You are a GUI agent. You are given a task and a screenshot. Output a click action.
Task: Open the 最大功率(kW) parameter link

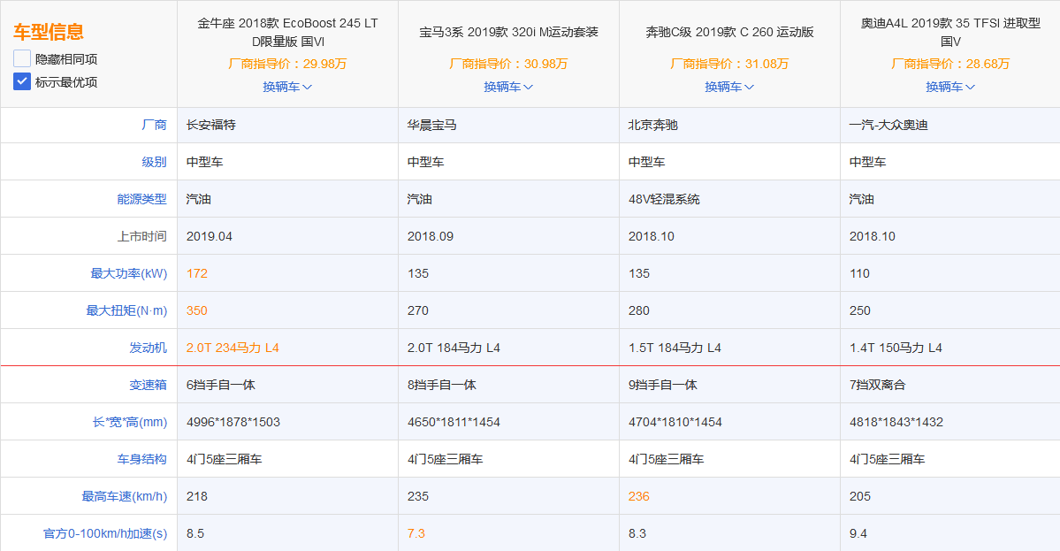[128, 274]
